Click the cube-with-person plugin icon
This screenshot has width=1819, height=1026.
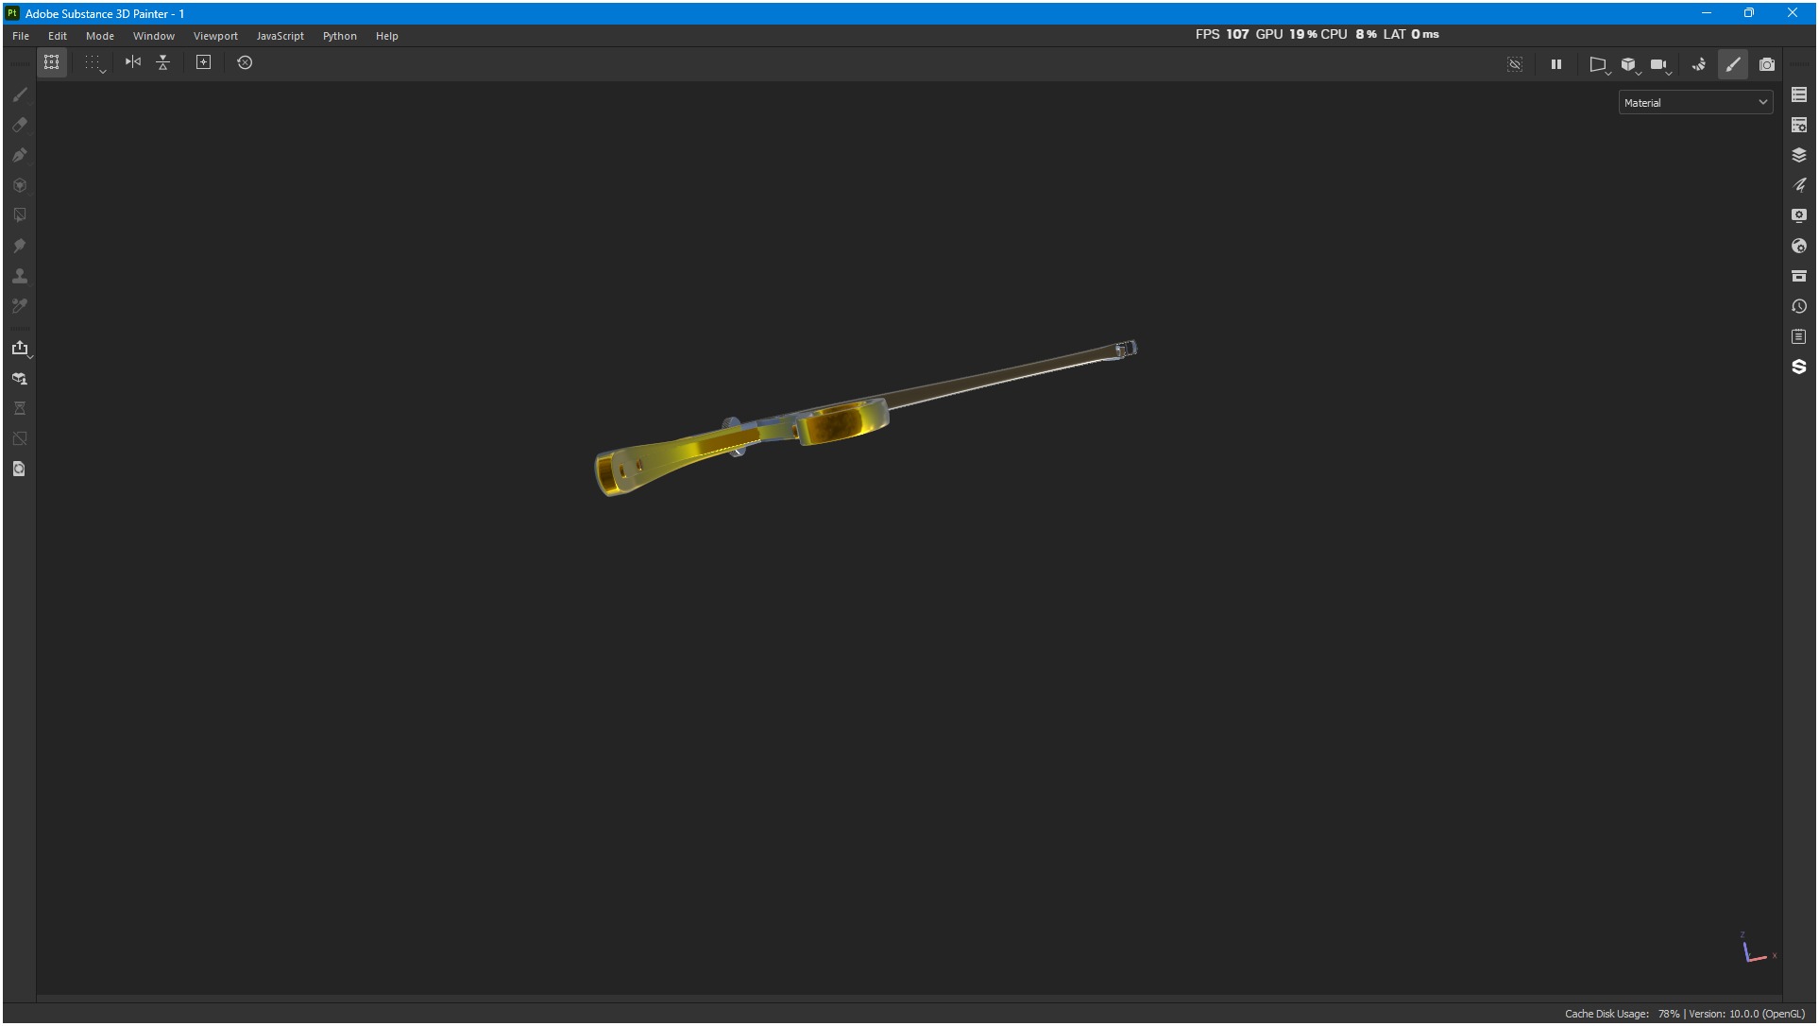pos(20,378)
